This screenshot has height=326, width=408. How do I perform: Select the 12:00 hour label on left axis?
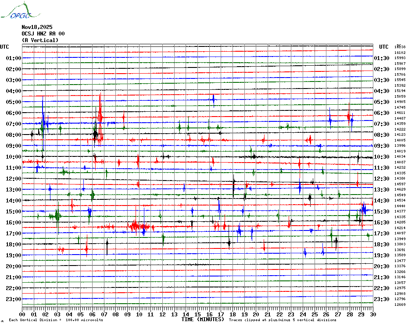pos(14,179)
